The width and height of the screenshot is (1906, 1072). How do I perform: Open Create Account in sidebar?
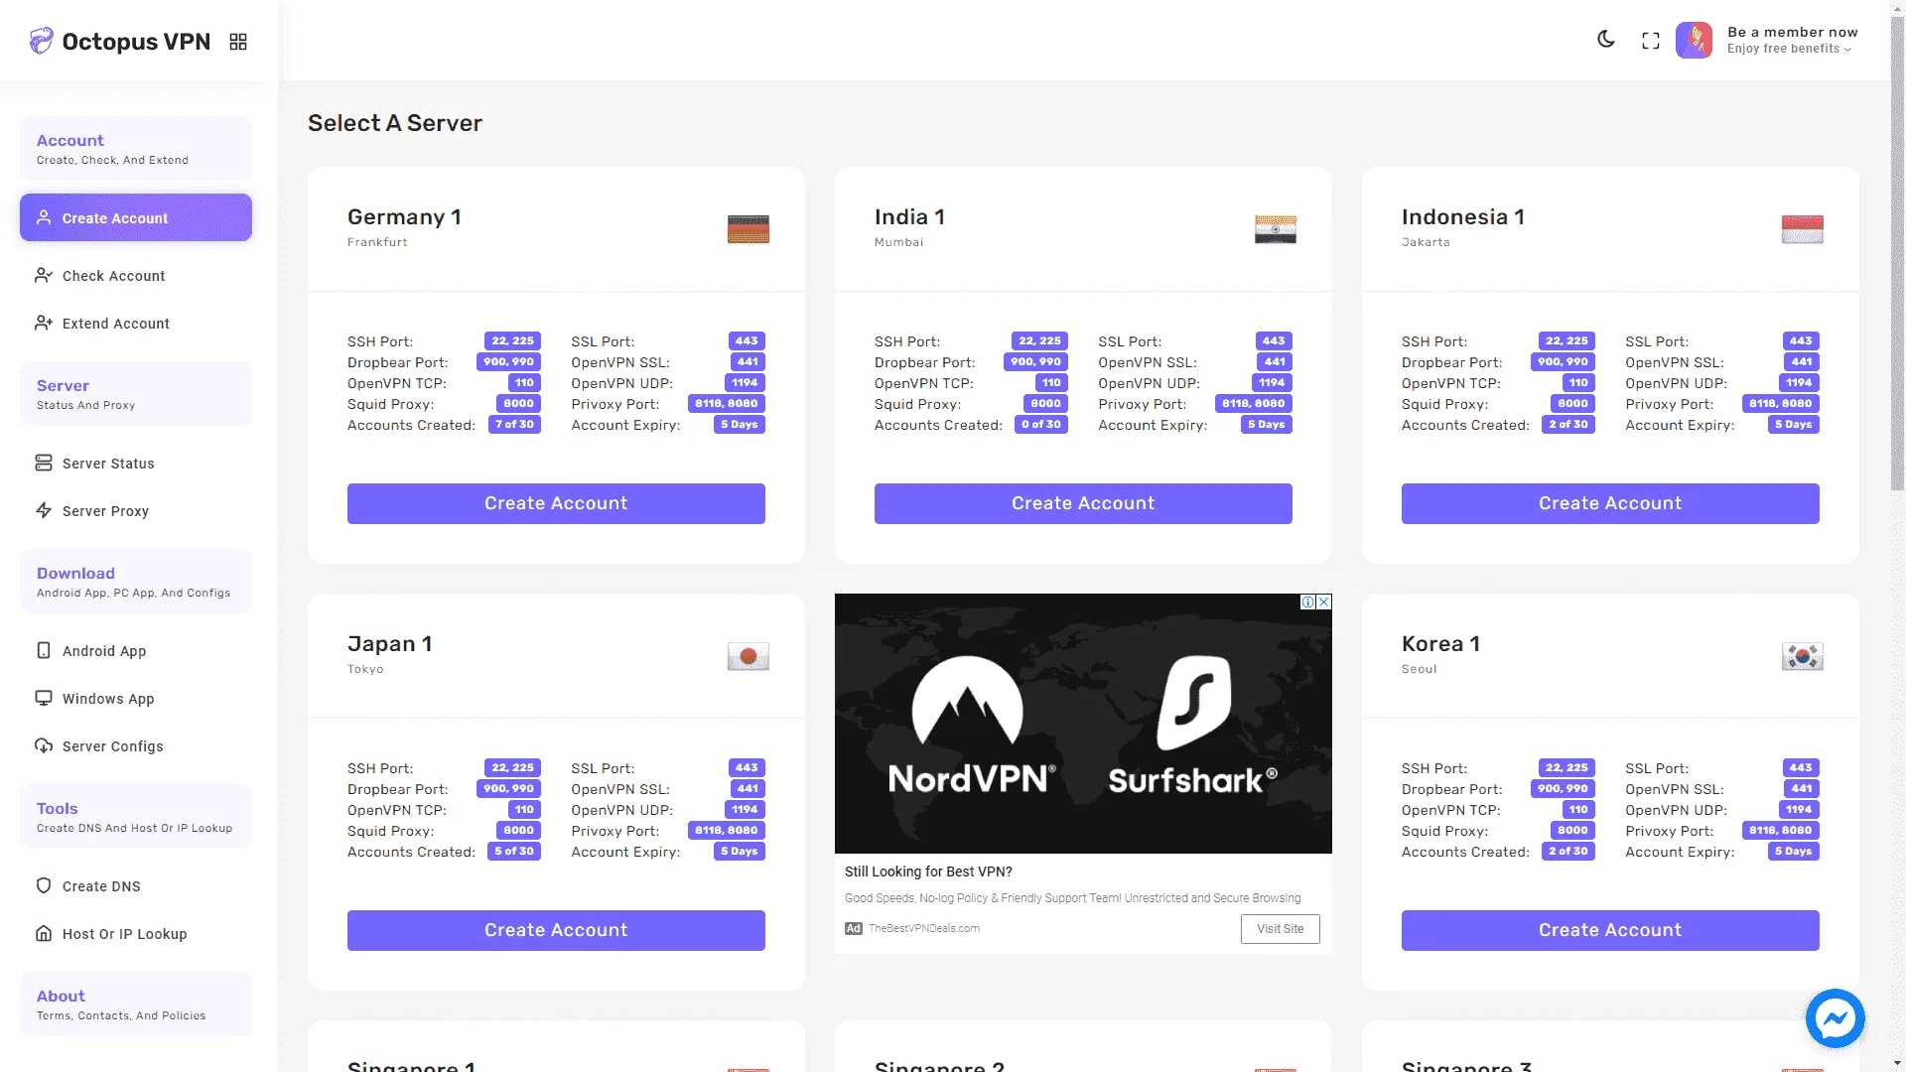pyautogui.click(x=136, y=217)
